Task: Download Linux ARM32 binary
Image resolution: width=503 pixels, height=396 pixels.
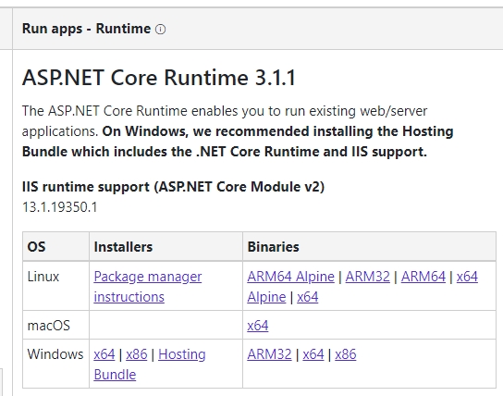Action: tap(368, 277)
